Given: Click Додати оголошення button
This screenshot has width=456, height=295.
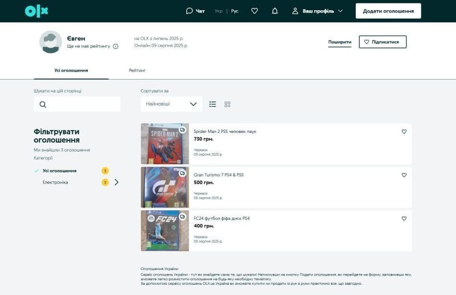Looking at the screenshot, I should (x=388, y=11).
